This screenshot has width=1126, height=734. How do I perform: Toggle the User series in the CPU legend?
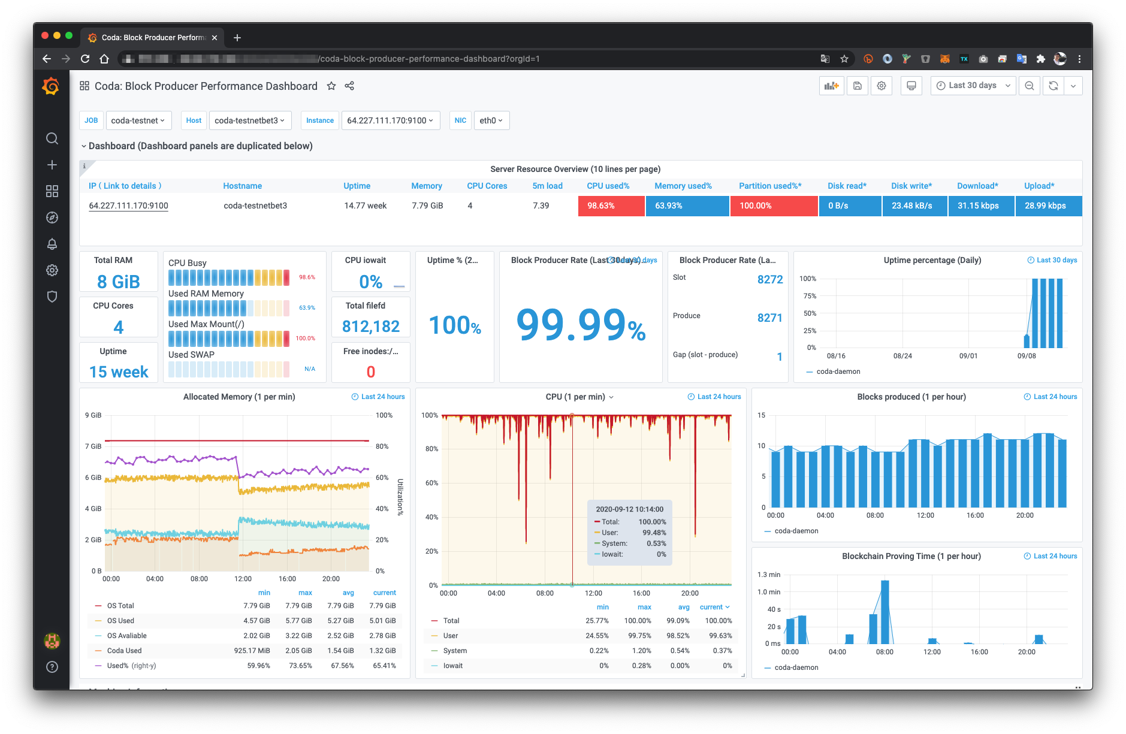[x=451, y=636]
